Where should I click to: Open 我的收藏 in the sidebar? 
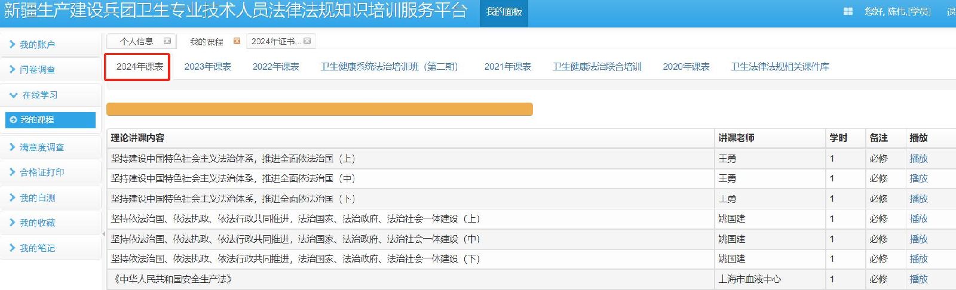[37, 223]
